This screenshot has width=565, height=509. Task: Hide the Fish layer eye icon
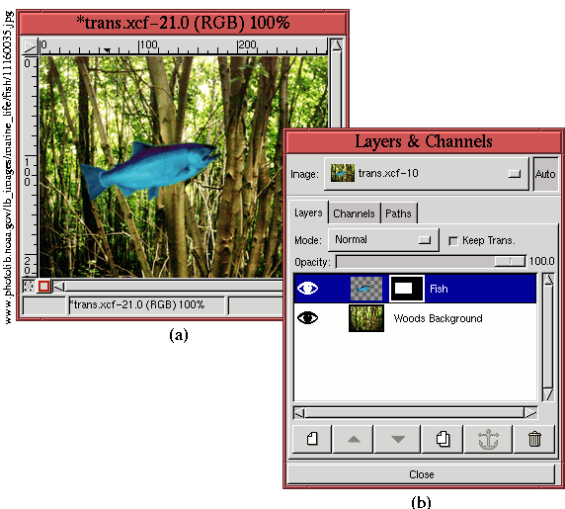click(307, 288)
